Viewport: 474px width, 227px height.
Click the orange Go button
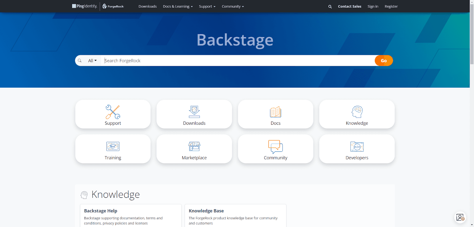tap(384, 60)
